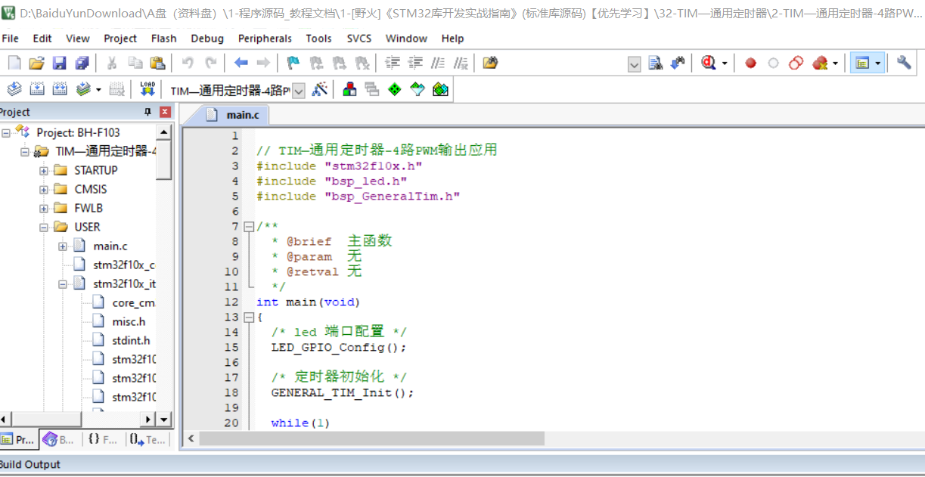The width and height of the screenshot is (925, 477).
Task: Indent the selected text
Action: (393, 63)
